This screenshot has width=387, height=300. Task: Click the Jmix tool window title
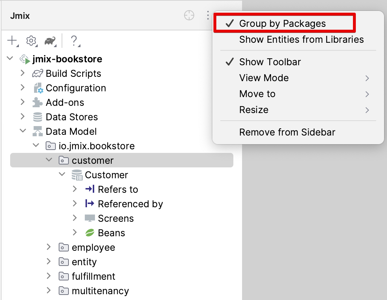[20, 16]
